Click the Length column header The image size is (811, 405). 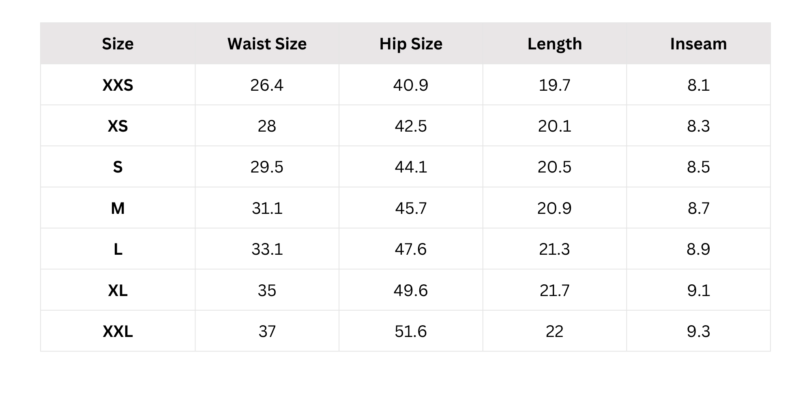[554, 44]
